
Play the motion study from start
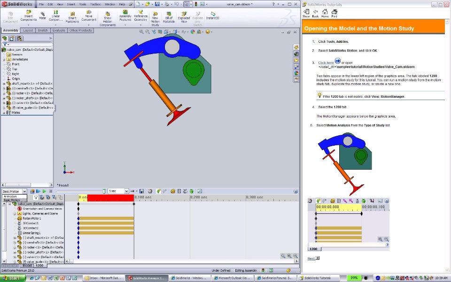(38, 191)
